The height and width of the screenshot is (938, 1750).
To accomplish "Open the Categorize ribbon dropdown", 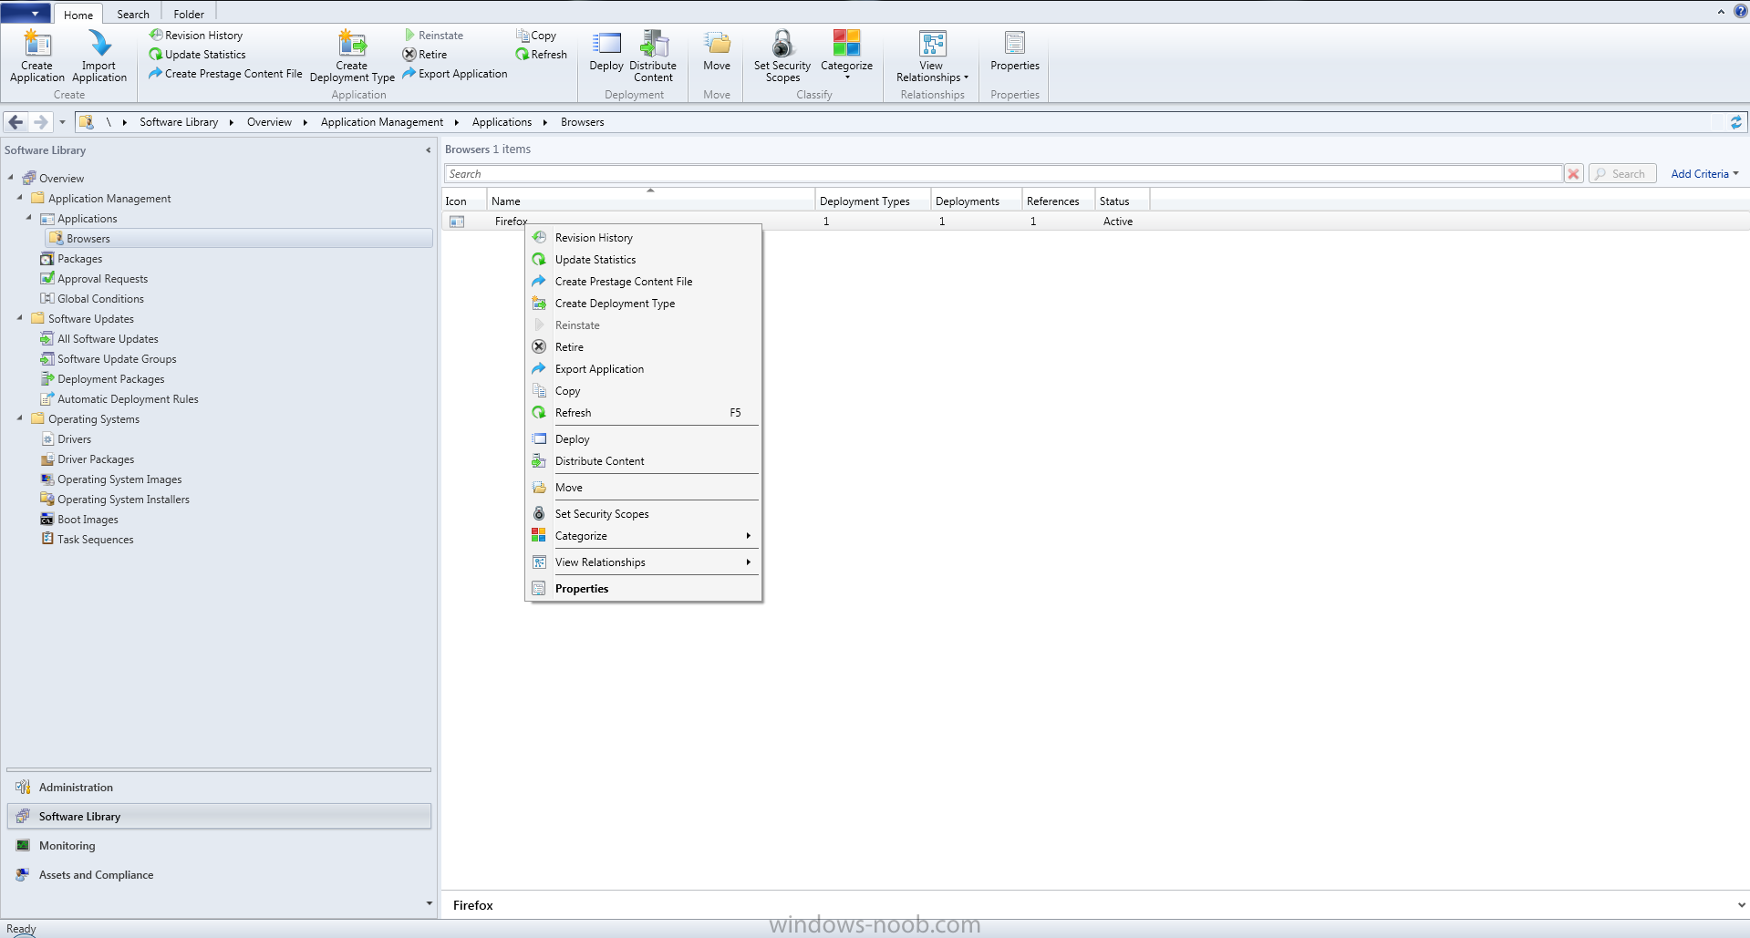I will pyautogui.click(x=846, y=56).
